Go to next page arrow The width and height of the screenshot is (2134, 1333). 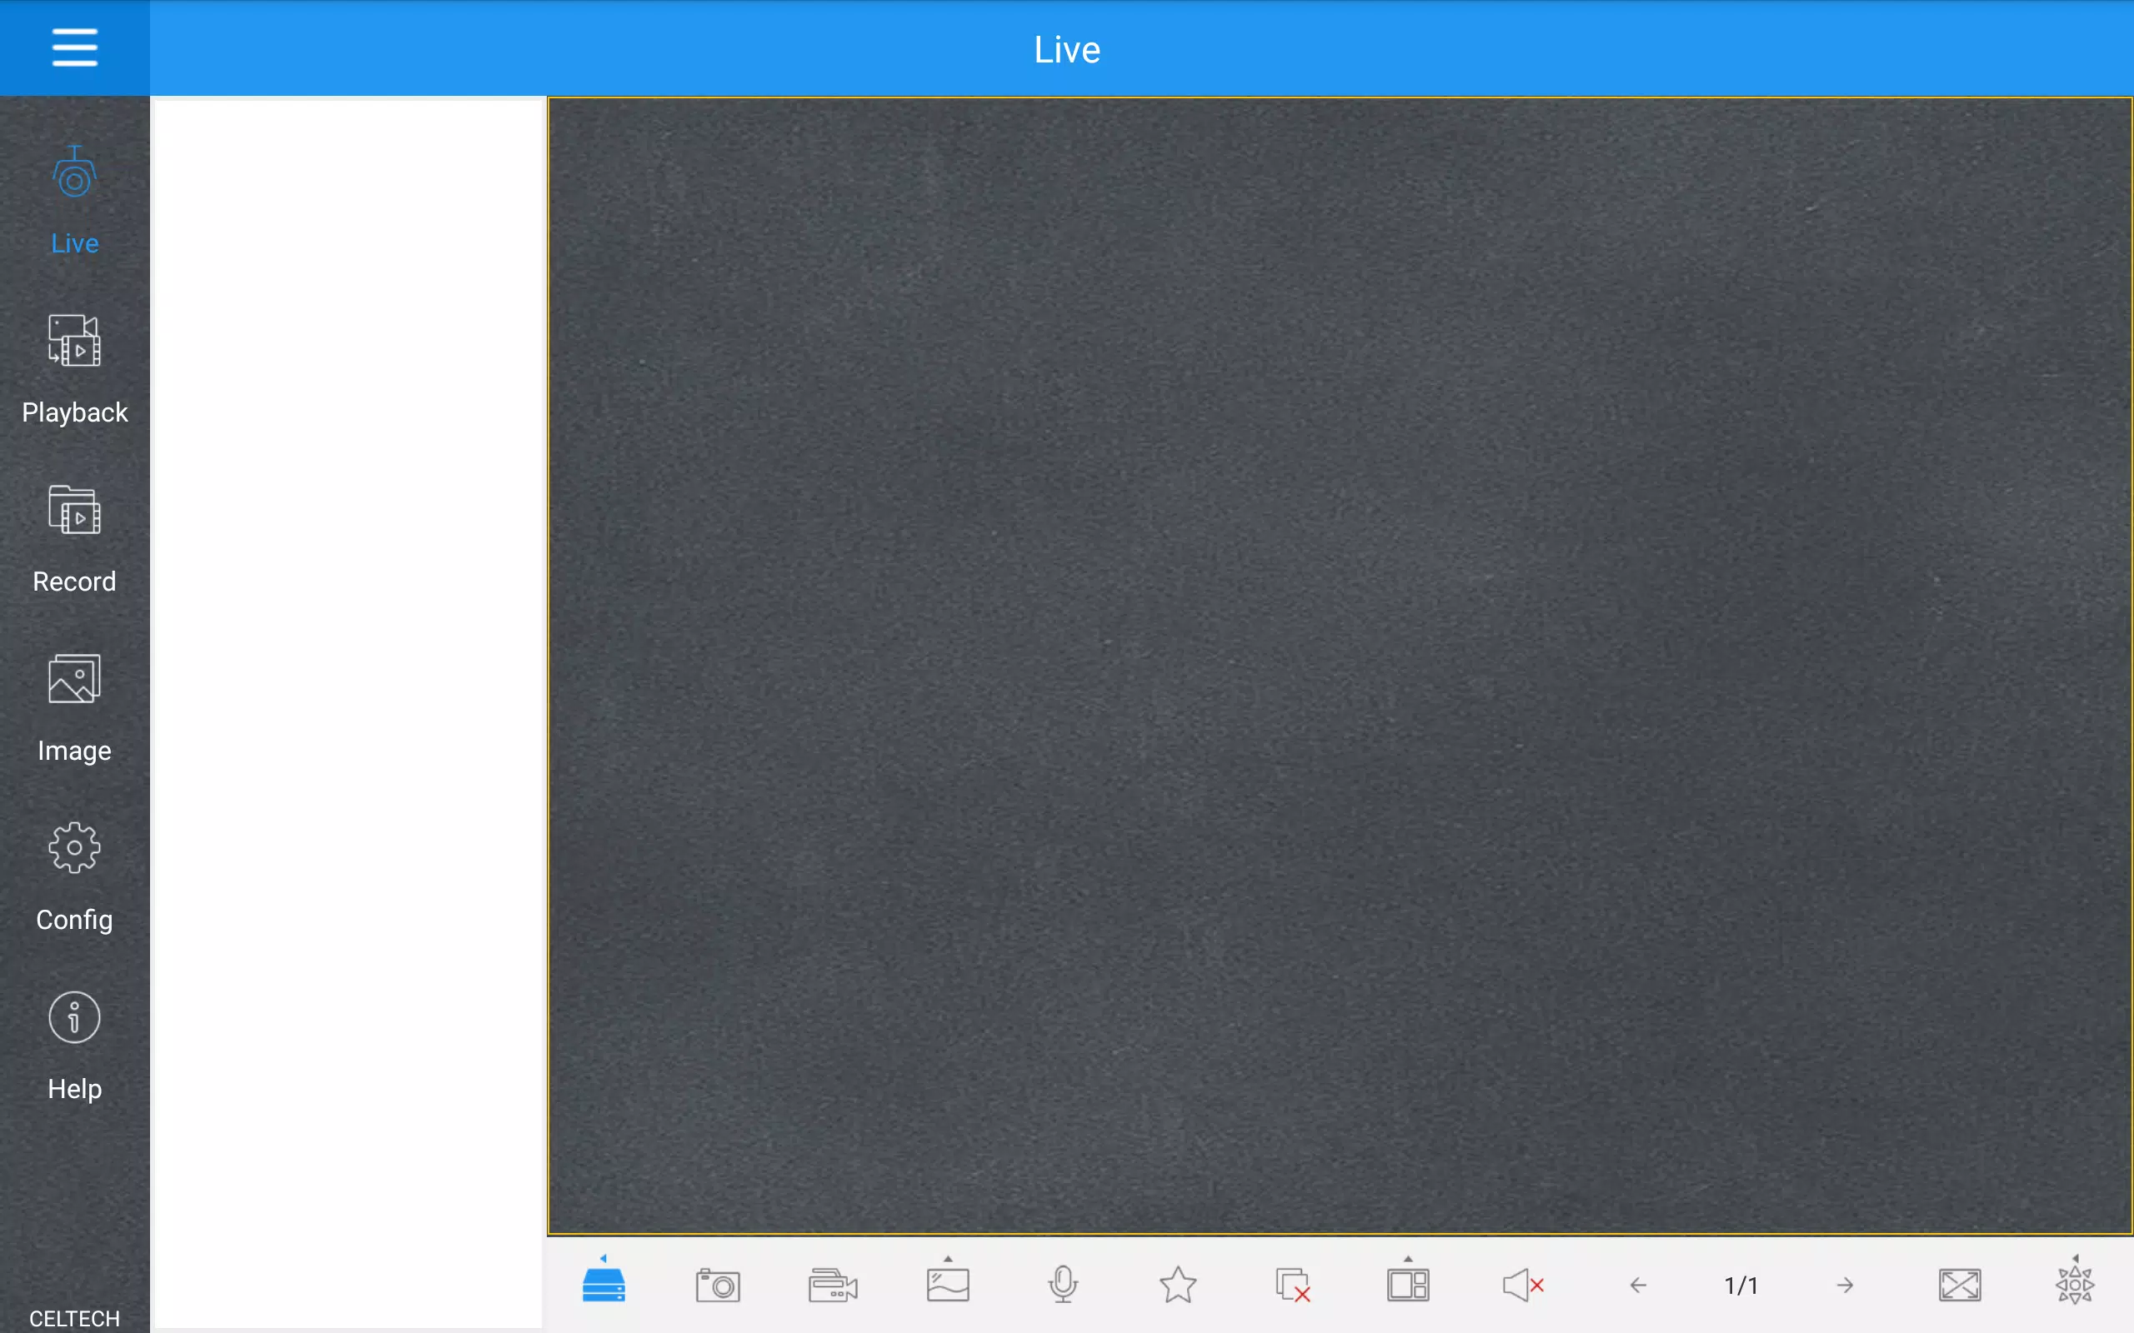point(1845,1286)
